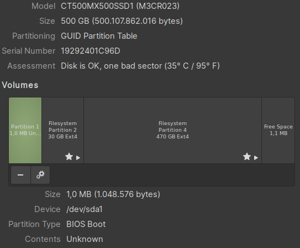Click the GUID Partition Table value
Image resolution: width=300 pixels, height=248 pixels.
pos(99,36)
